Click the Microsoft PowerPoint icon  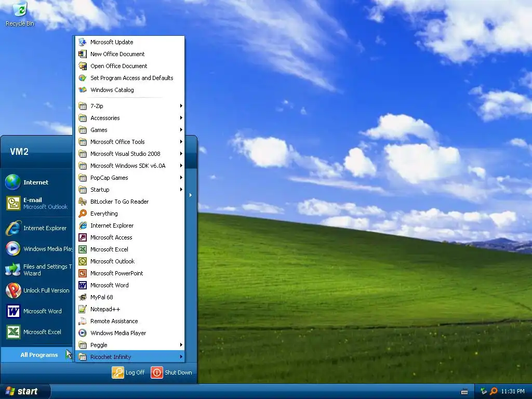pos(83,273)
